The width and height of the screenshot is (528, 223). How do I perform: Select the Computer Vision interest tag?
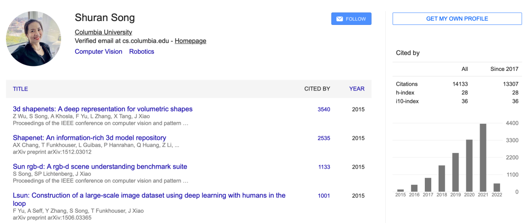98,52
